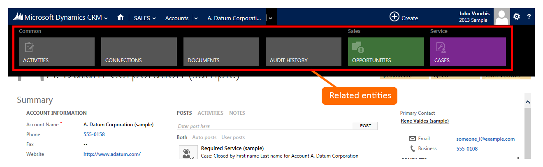Screen dimensions: 543x167
Task: Click the Enter post here field
Action: click(264, 126)
